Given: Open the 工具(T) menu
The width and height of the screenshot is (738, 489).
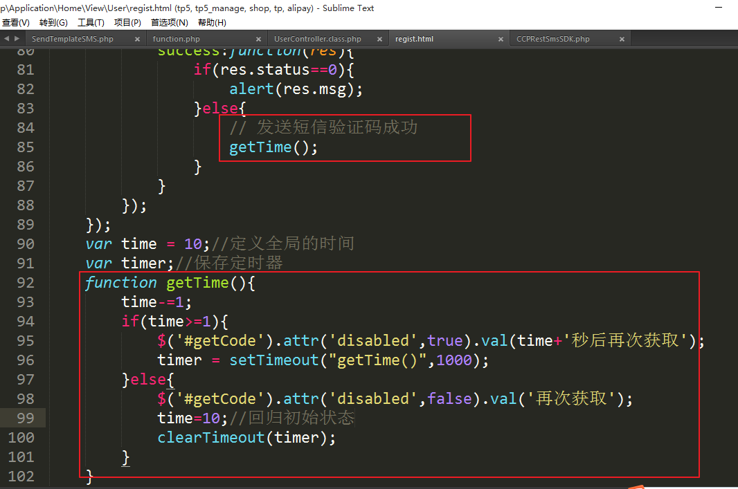Looking at the screenshot, I should (x=91, y=23).
